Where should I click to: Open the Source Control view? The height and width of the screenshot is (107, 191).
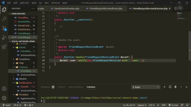tap(4, 28)
